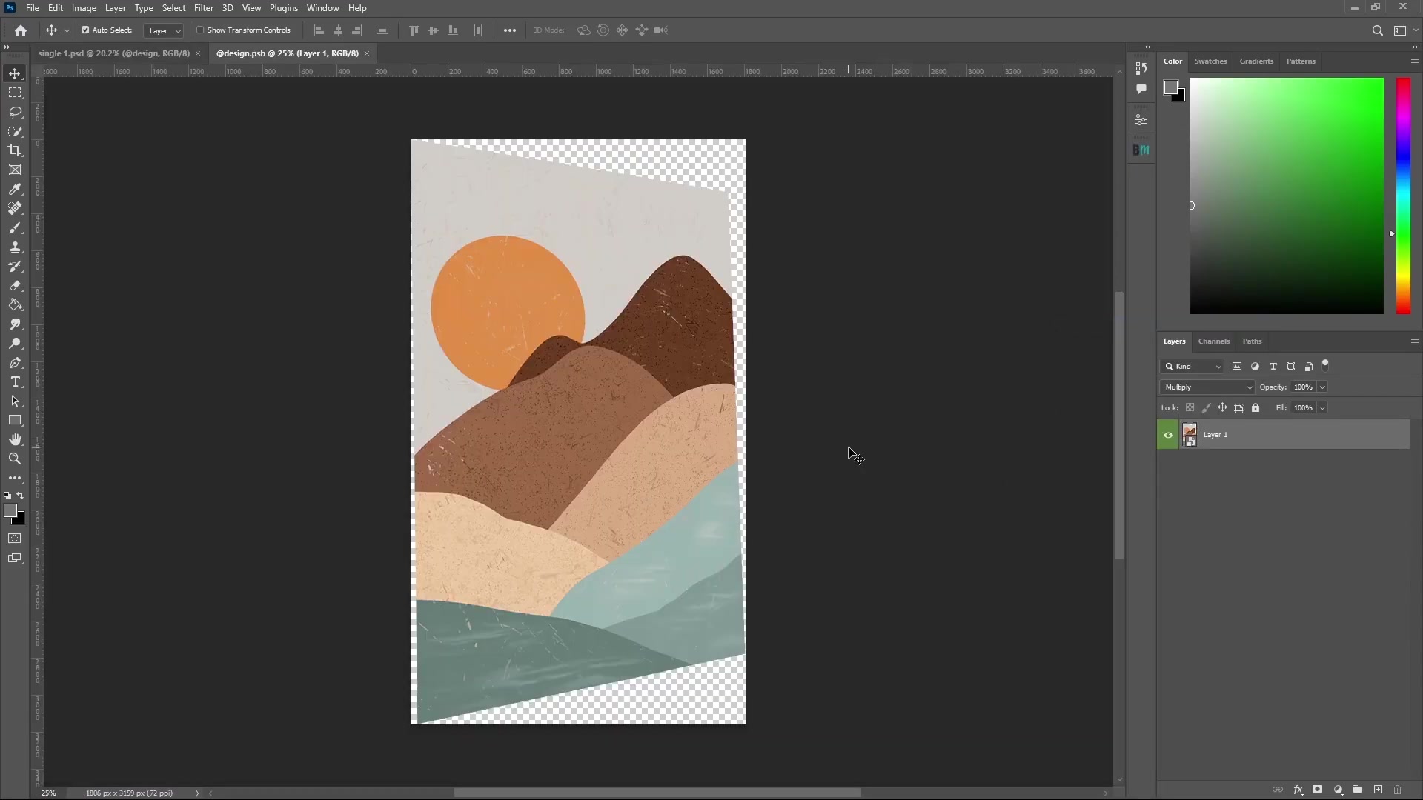Viewport: 1423px width, 800px height.
Task: Select the Lasso tool
Action: pyautogui.click(x=15, y=112)
